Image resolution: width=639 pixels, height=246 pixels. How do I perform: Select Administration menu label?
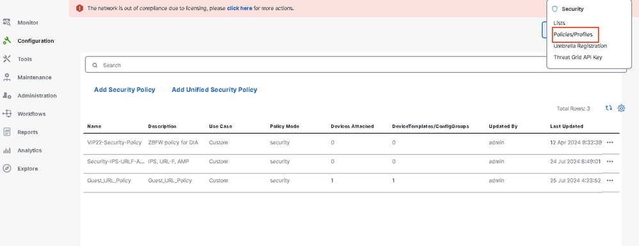(x=37, y=96)
